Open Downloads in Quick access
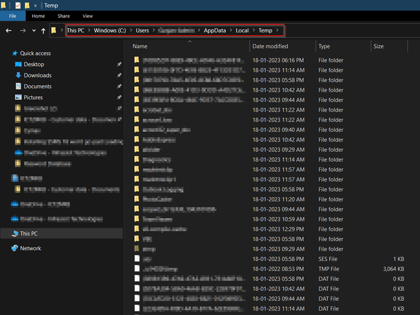 pos(37,76)
